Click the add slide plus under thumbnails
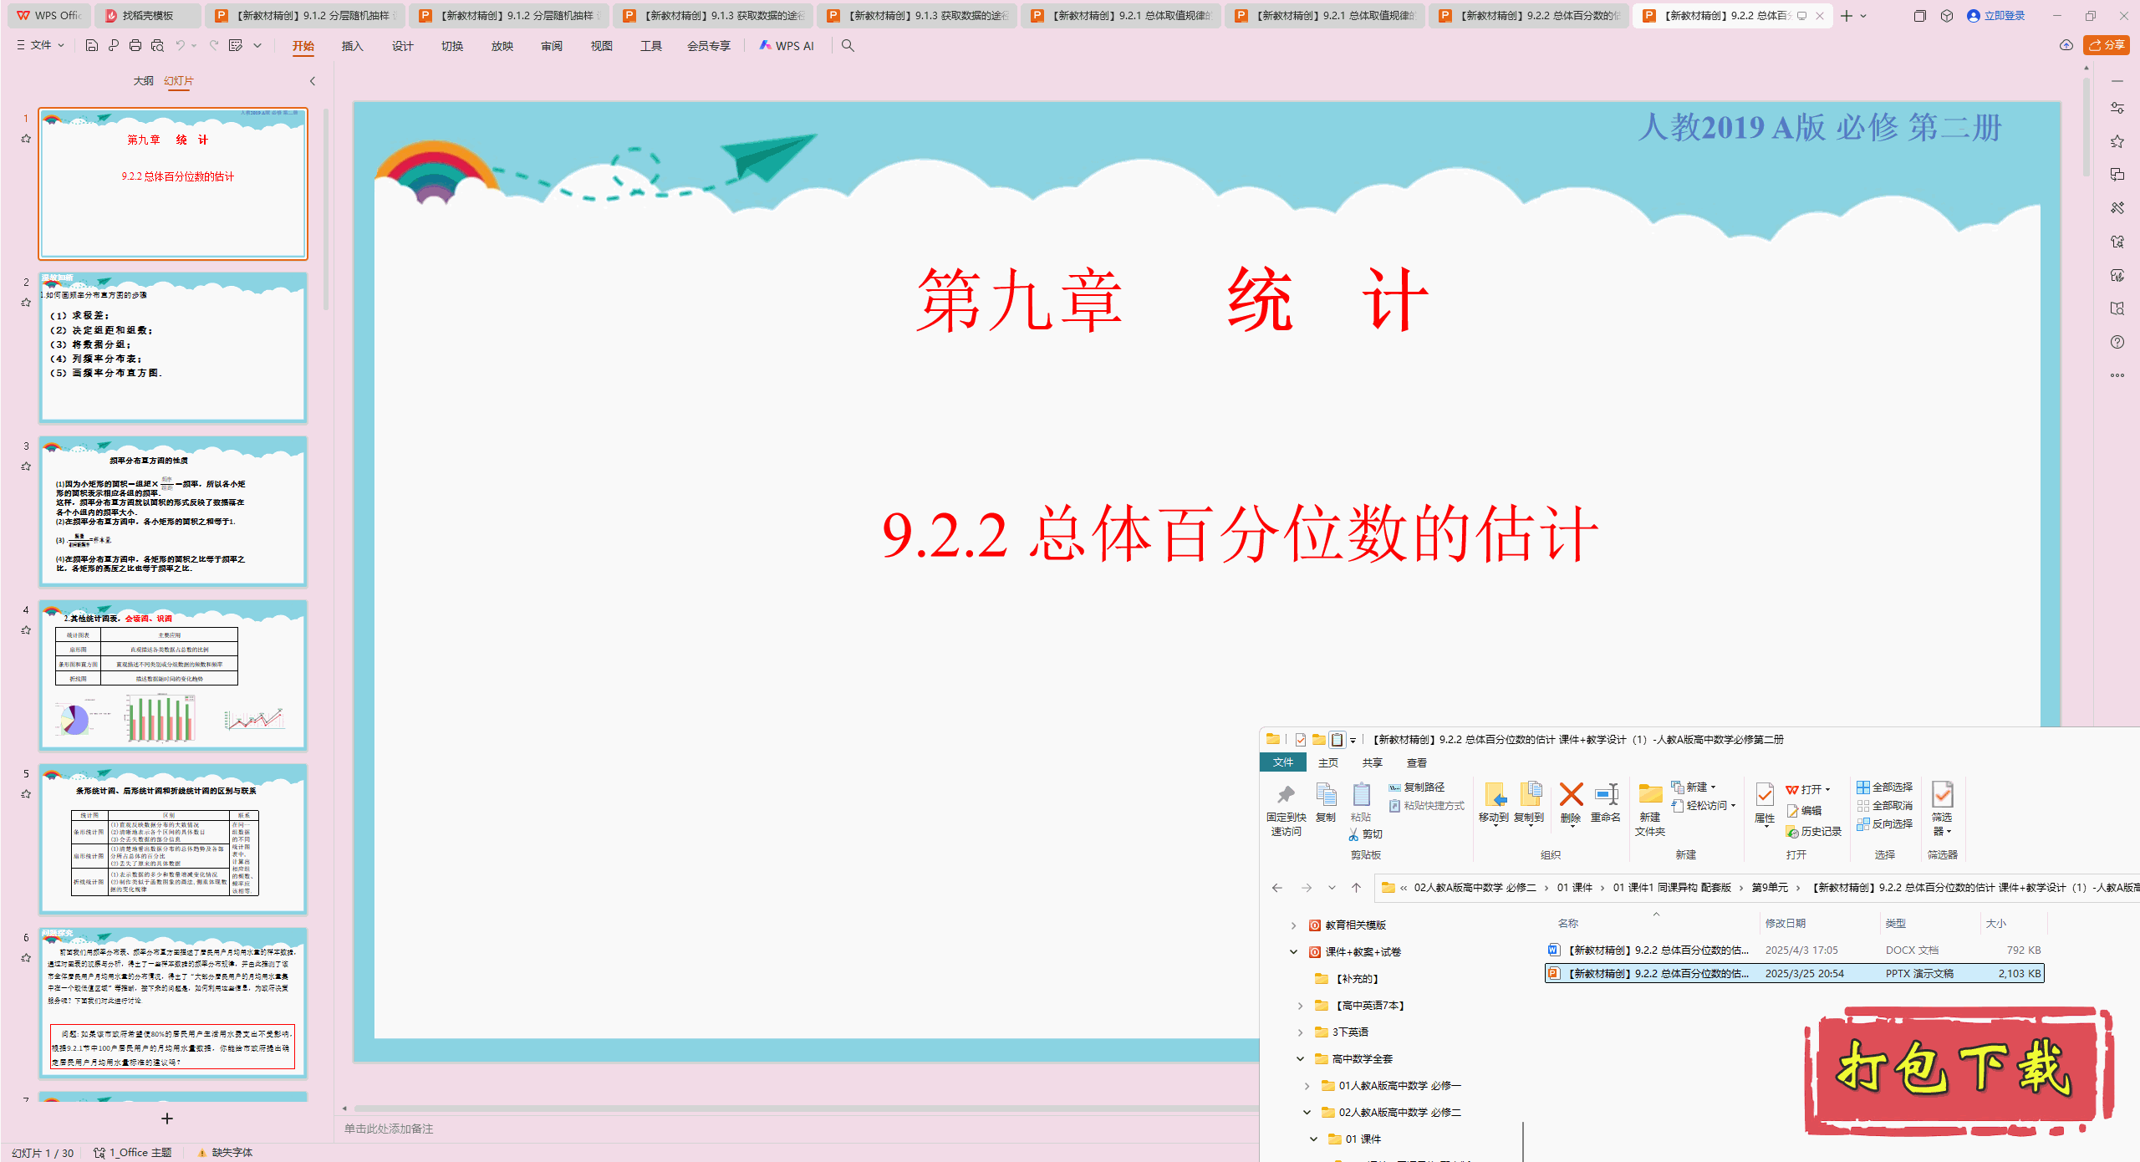Viewport: 2140px width, 1162px height. 167,1119
